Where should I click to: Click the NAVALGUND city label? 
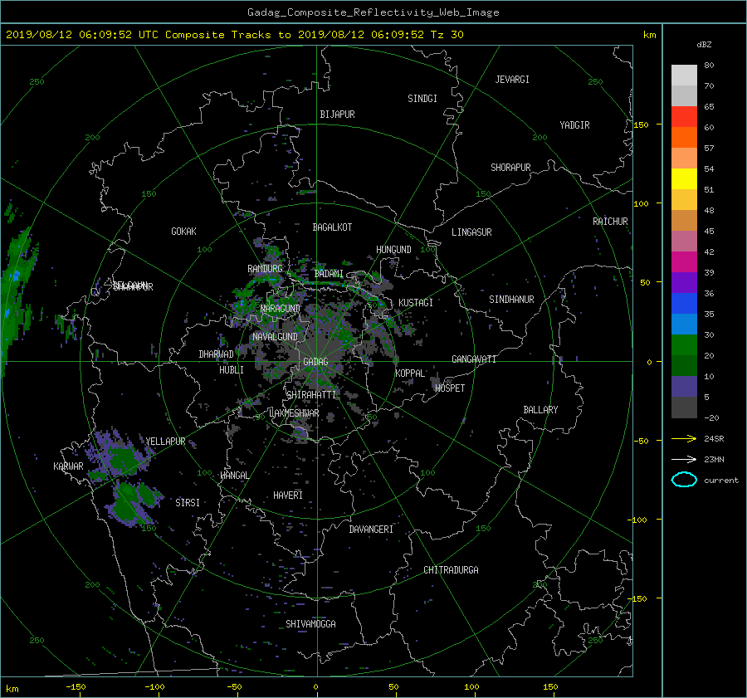click(275, 337)
